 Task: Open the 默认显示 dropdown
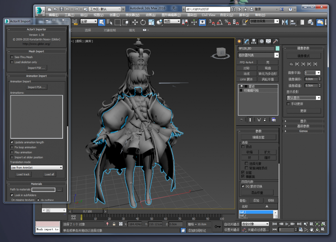click(304, 98)
